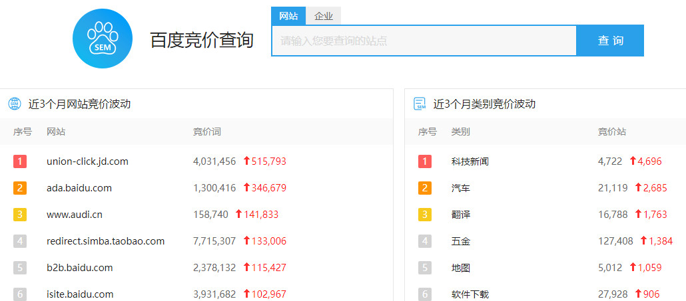Click the increase value 346,679

point(268,188)
